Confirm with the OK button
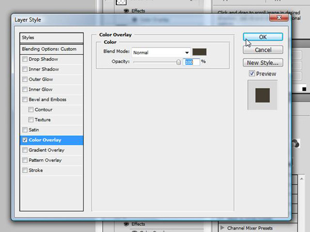The width and height of the screenshot is (310, 232). [x=263, y=37]
